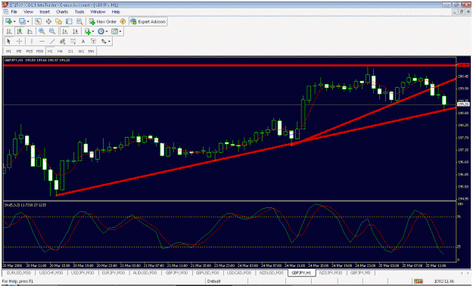
Task: Show the Market Watch window icon
Action: 38,21
